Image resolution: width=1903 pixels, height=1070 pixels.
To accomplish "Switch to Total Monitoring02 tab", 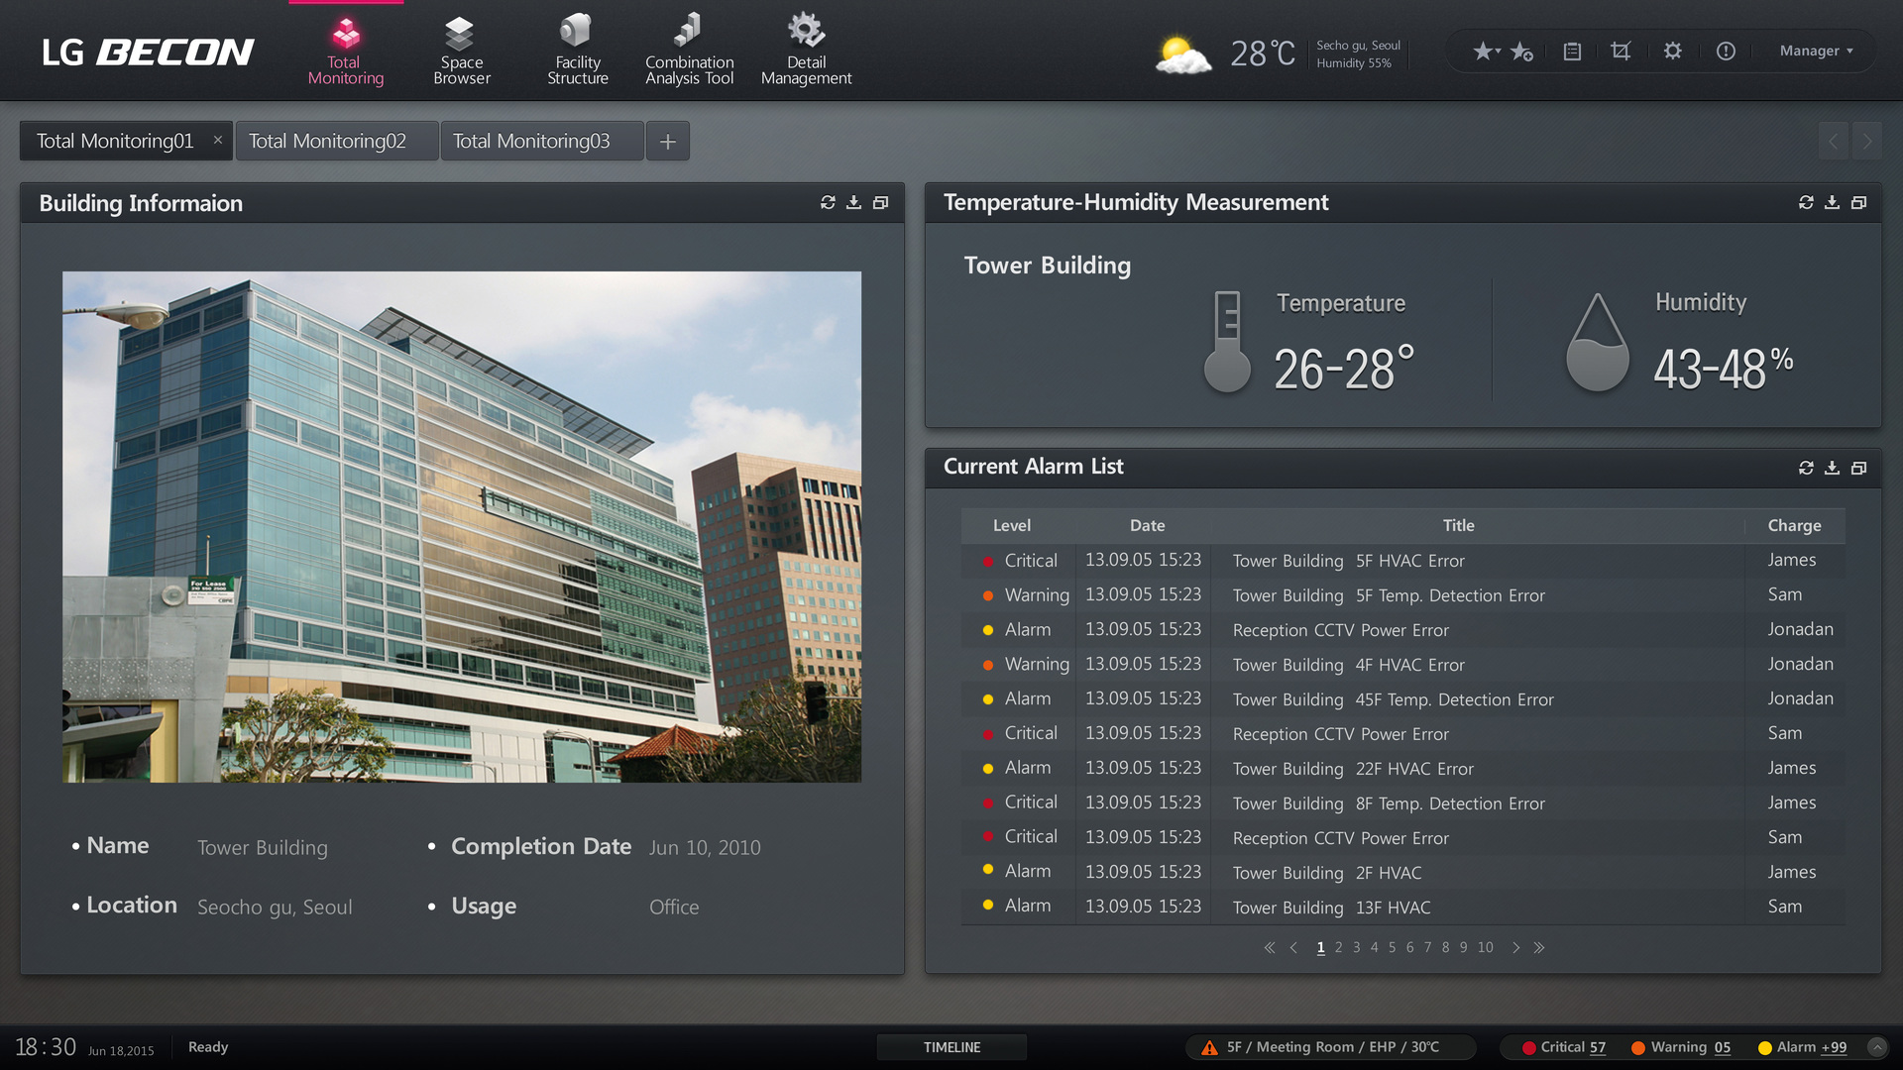I will coord(328,142).
